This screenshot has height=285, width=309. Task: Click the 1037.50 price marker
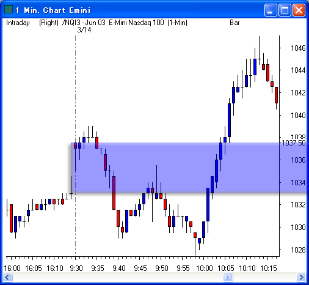pos(294,143)
